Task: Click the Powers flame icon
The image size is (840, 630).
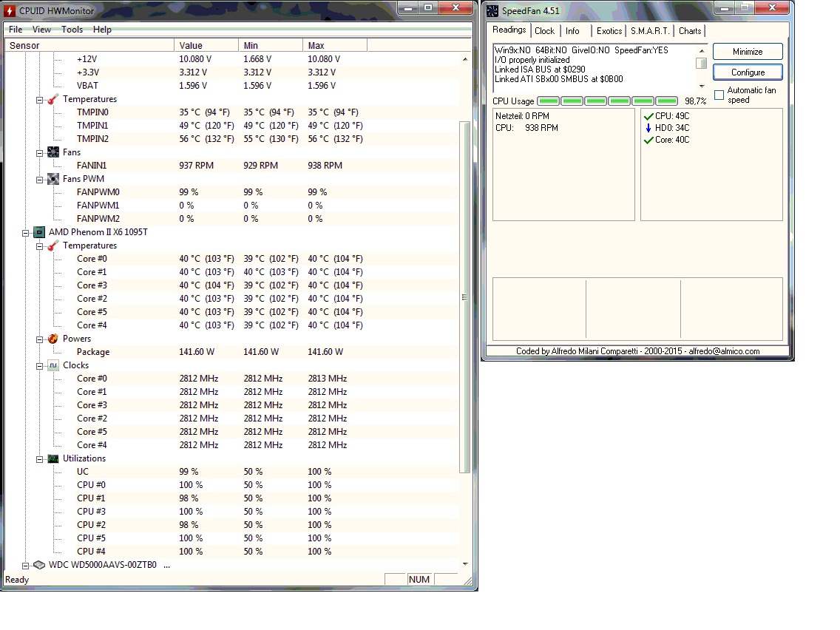Action: (x=53, y=339)
